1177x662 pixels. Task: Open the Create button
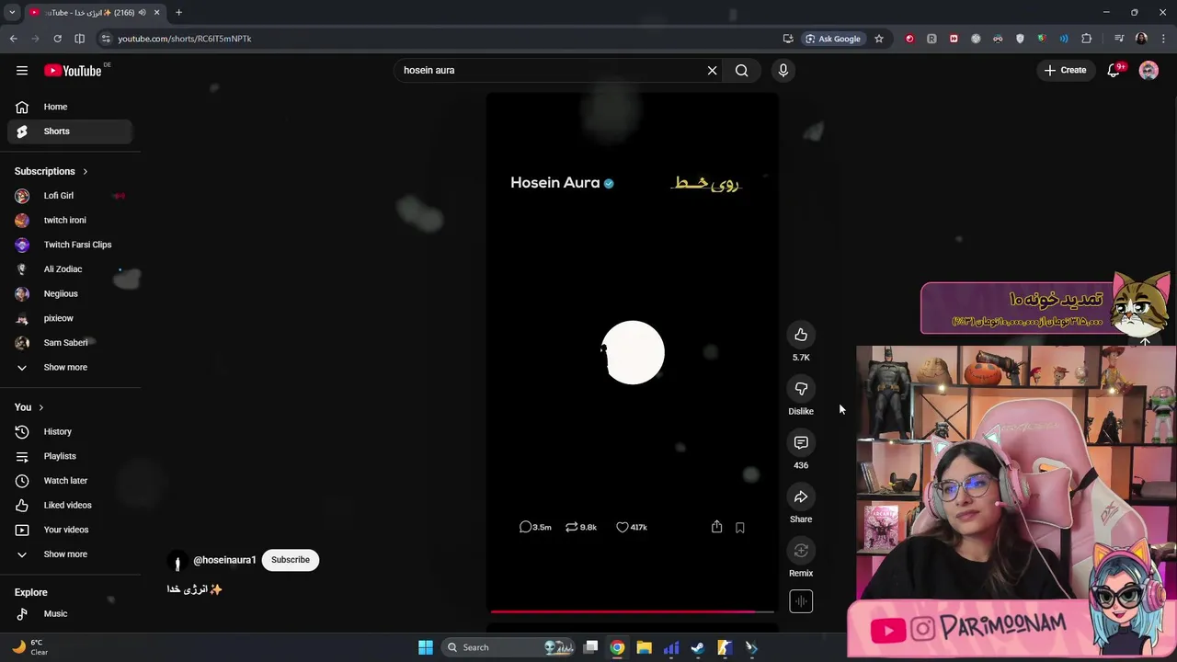(1066, 70)
